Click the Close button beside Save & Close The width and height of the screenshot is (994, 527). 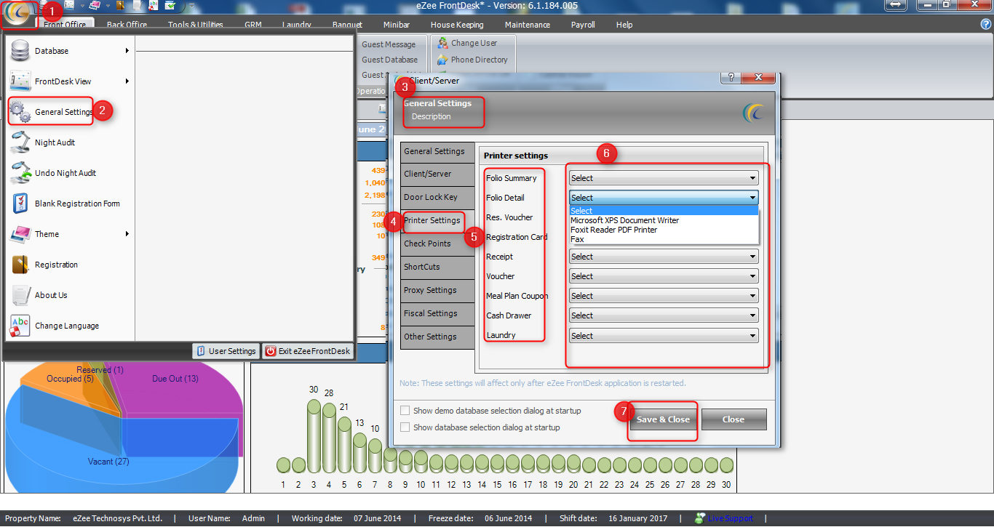point(733,419)
